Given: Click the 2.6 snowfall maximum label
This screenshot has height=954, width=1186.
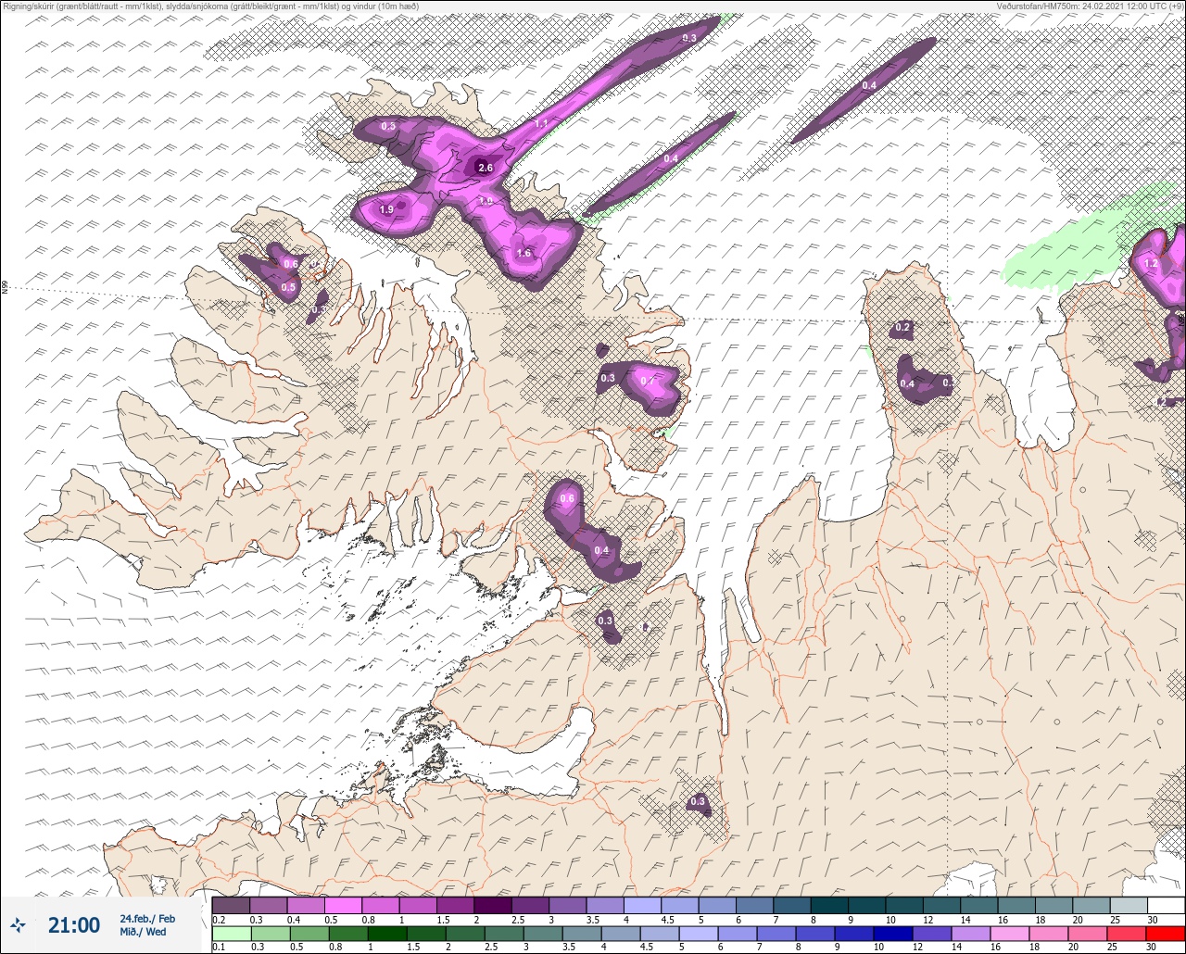Looking at the screenshot, I should tap(485, 168).
